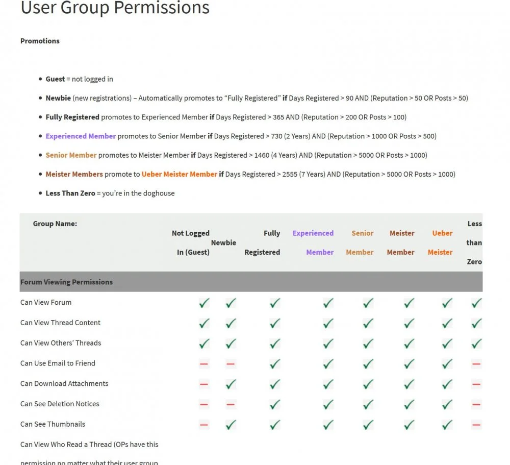Click Less than Zero checkmark in Can View Forum row
Viewport: 510px width, 465px height.
pyautogui.click(x=476, y=303)
